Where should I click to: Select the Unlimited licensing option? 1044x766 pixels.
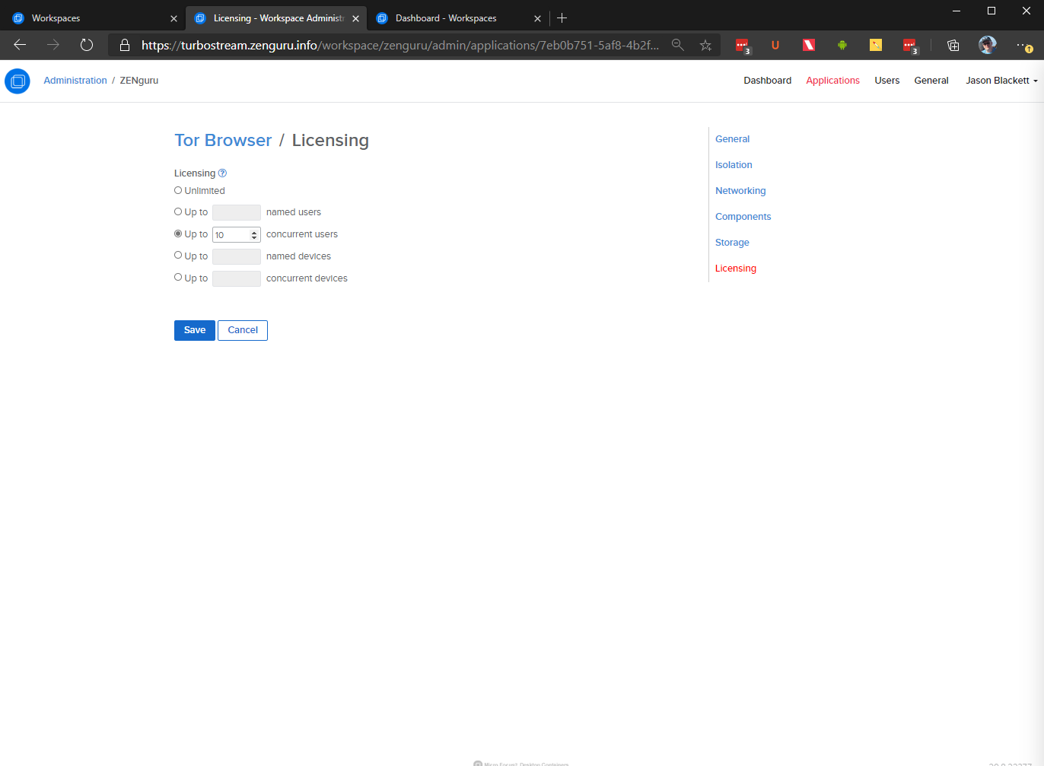(x=178, y=190)
